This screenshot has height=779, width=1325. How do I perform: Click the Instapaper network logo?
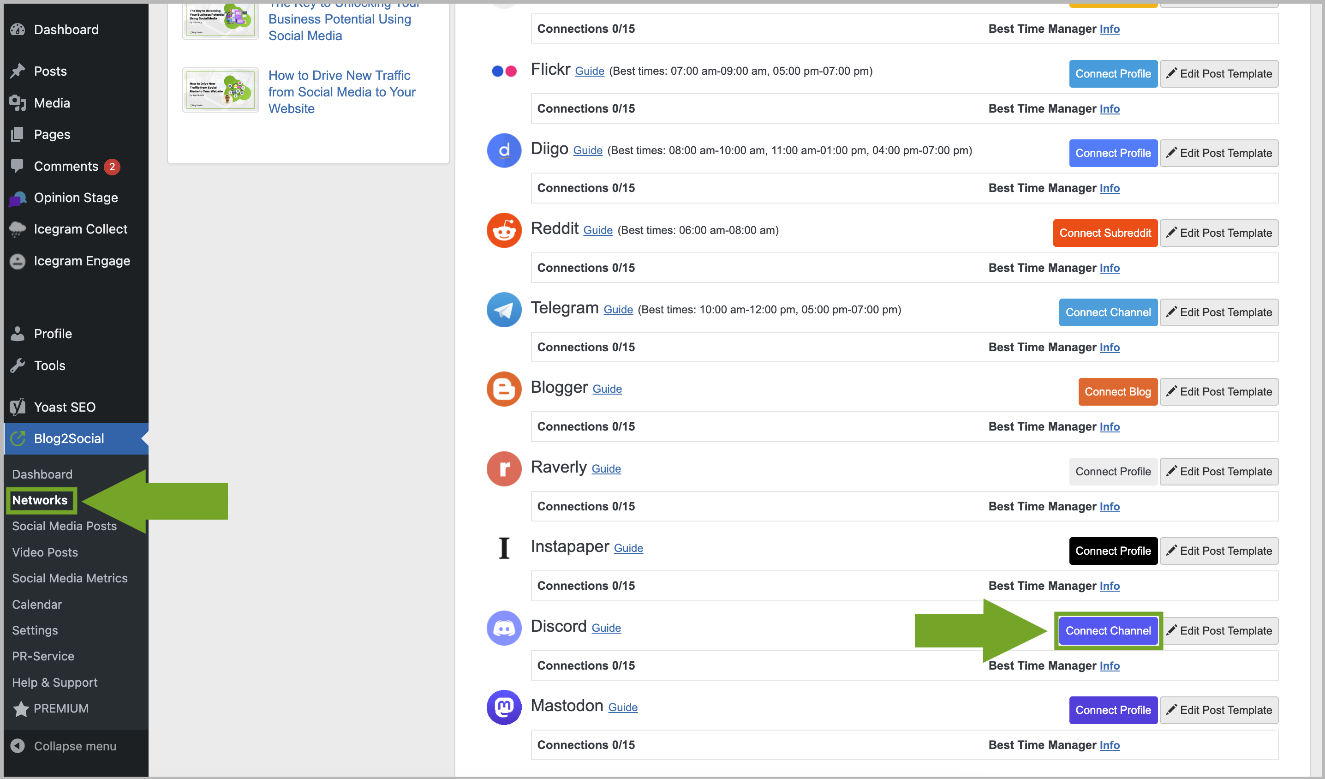pos(504,549)
